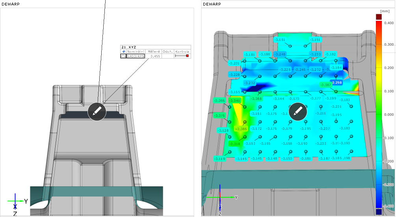
Task: Click the pencil edit icon in left view
Action: coord(97,111)
